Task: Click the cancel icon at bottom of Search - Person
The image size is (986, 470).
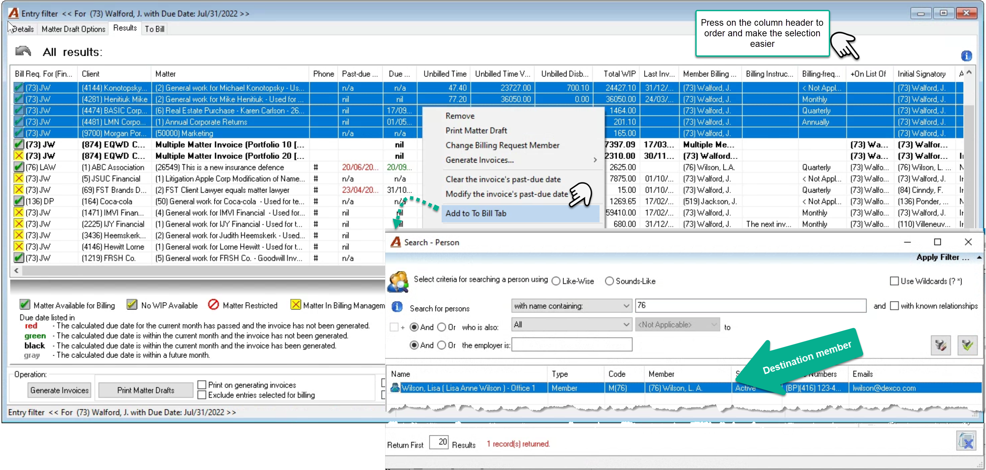Action: coord(966,441)
